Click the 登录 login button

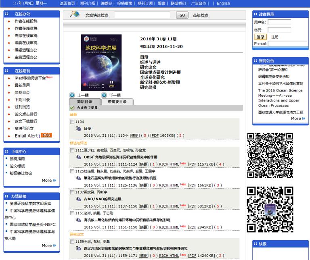point(260,37)
